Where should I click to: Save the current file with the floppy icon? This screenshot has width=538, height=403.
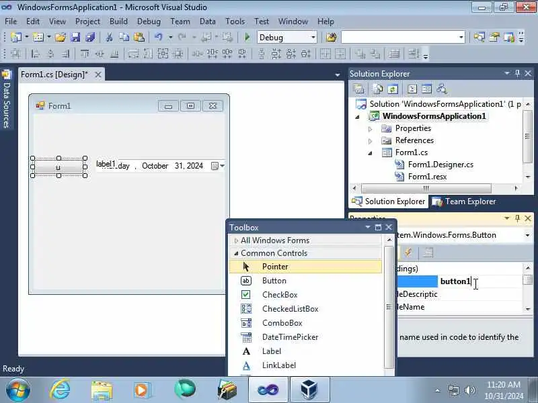coord(75,37)
